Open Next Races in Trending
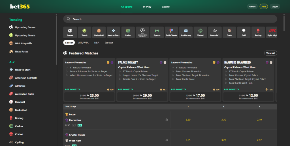 (x=22, y=52)
